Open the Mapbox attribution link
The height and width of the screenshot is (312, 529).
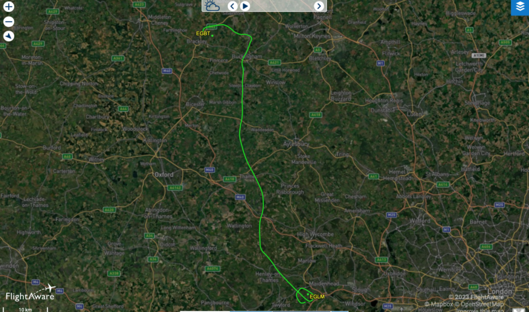[439, 304]
